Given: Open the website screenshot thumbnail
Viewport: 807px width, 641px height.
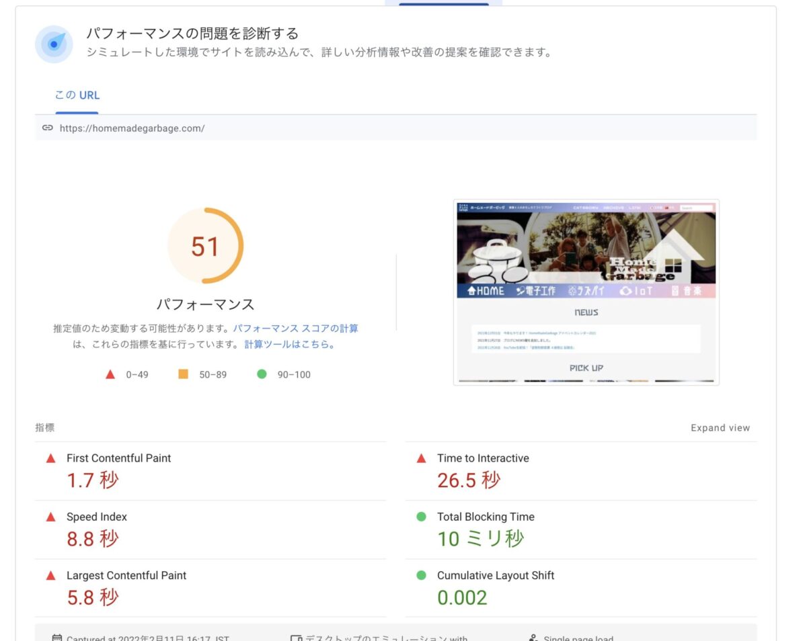Looking at the screenshot, I should [586, 292].
